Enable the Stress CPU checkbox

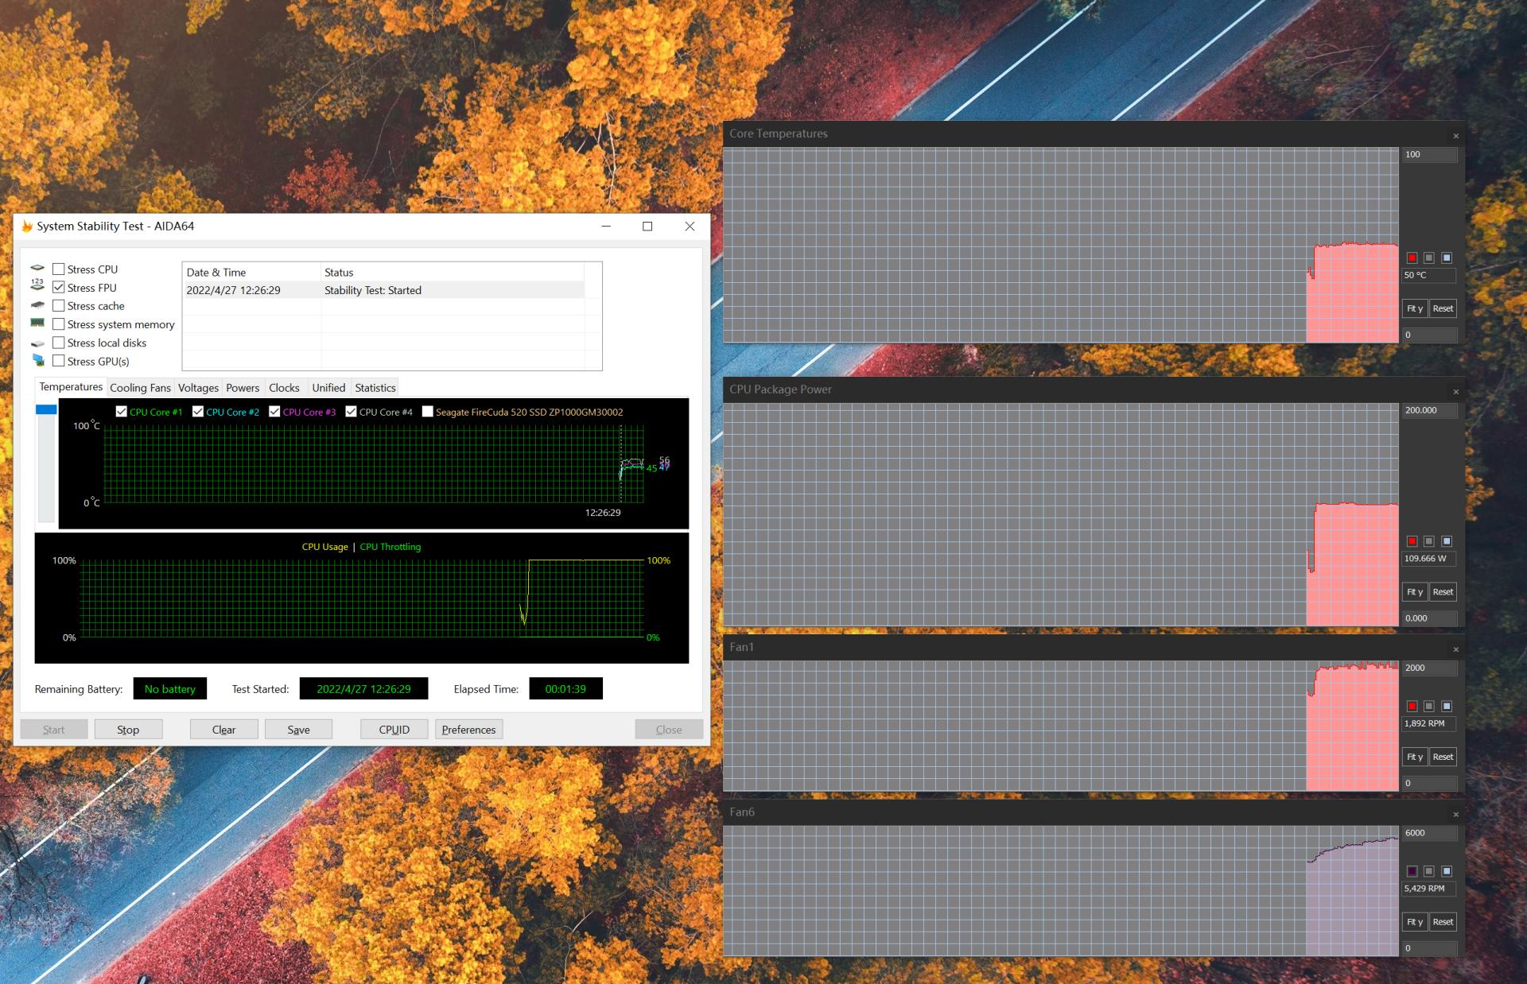click(59, 269)
